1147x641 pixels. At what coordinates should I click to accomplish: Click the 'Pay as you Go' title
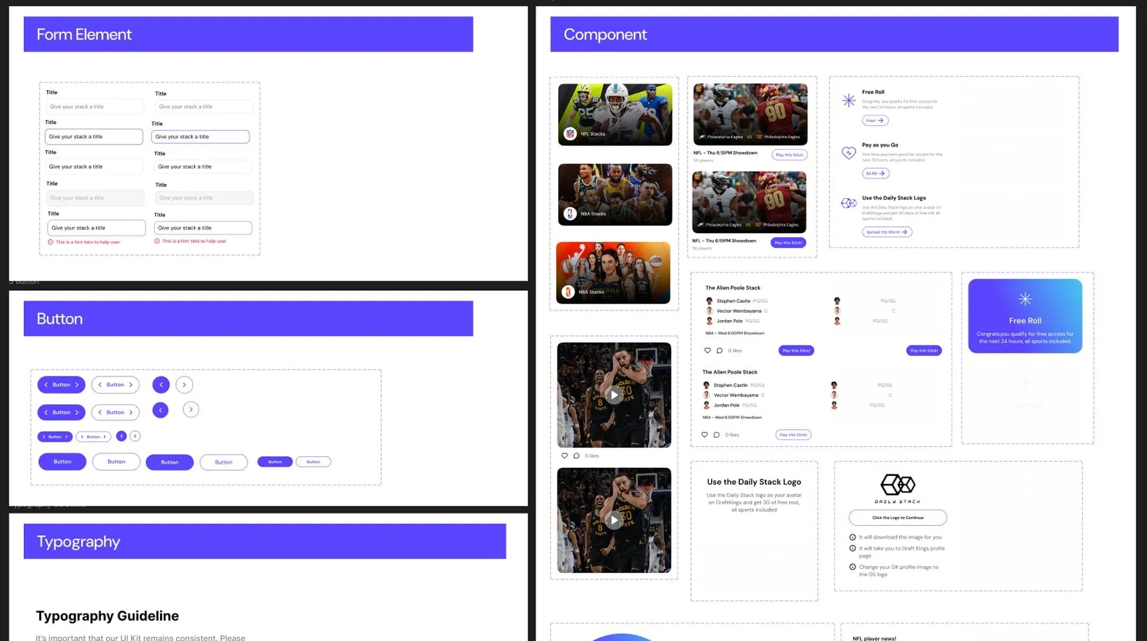coord(880,145)
